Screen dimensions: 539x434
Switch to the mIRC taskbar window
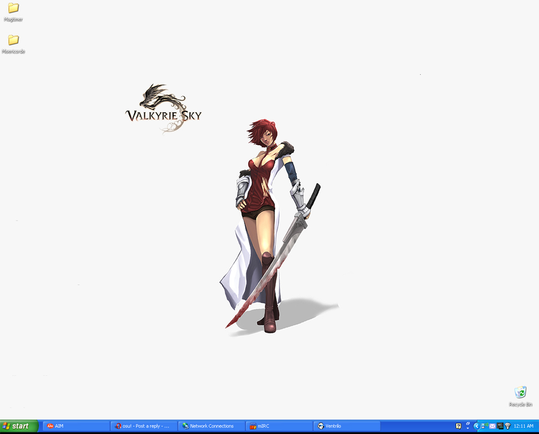(x=280, y=426)
